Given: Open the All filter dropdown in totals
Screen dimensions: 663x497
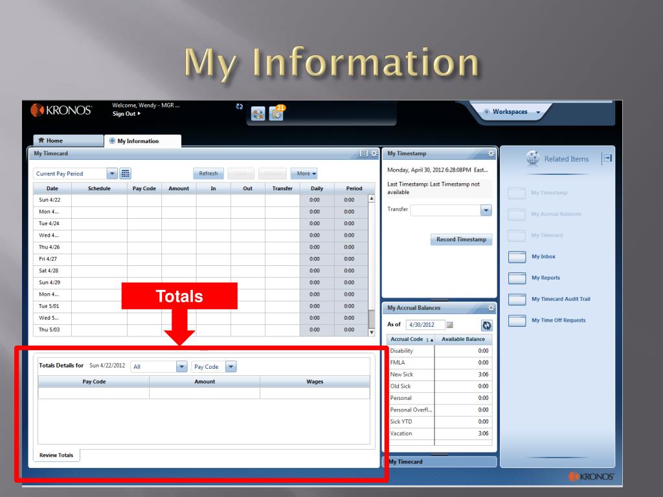Looking at the screenshot, I should coord(181,366).
